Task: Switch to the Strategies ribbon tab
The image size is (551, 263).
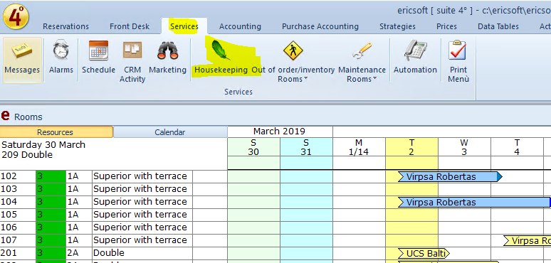Action: 397,26
